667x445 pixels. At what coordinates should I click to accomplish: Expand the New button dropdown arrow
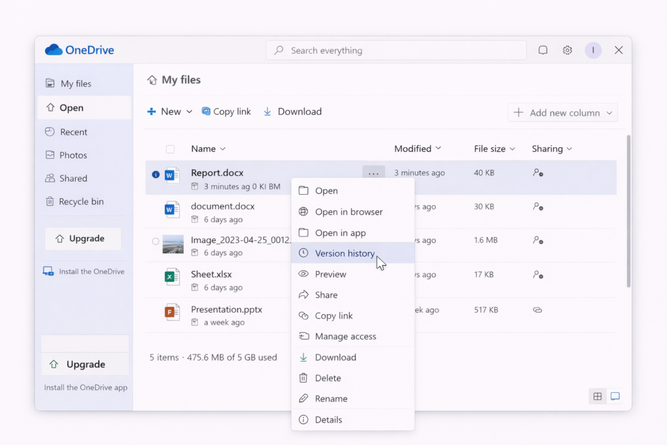click(190, 111)
